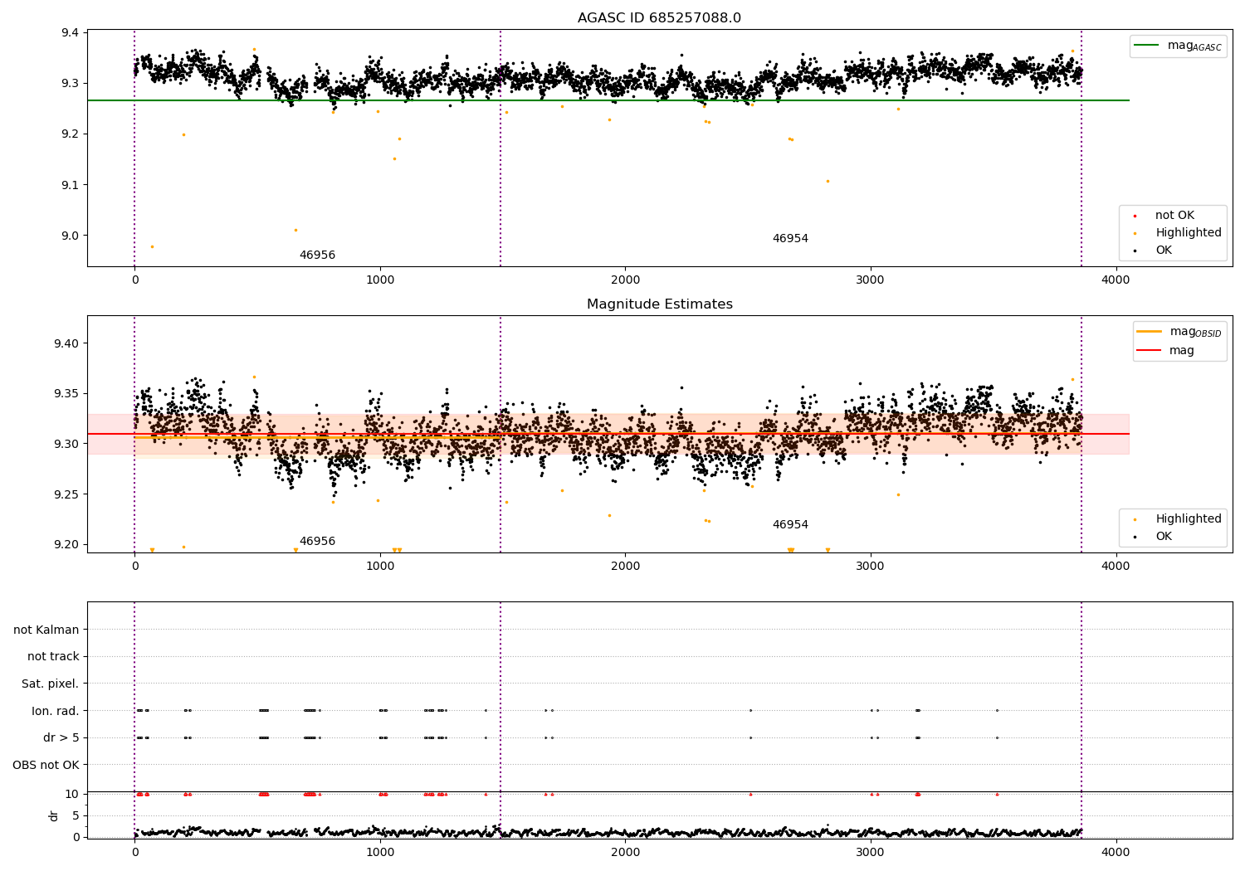Screen dimensions: 1245x871
Task: Click the 'not track' row label
Action: pyautogui.click(x=53, y=657)
